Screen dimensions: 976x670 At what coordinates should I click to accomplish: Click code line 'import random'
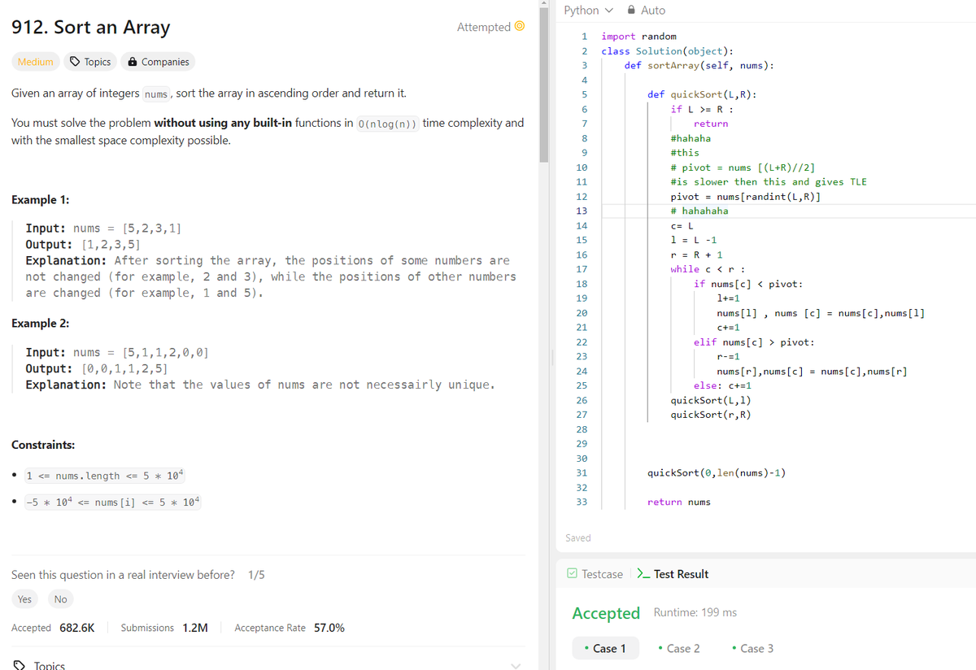click(x=638, y=37)
